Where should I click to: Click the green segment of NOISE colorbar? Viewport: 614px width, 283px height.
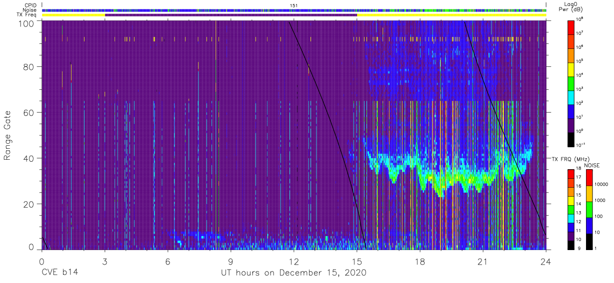[588, 210]
